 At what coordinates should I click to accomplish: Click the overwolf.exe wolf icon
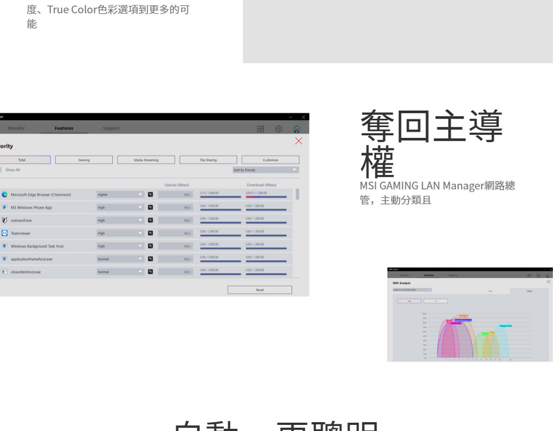[4, 220]
